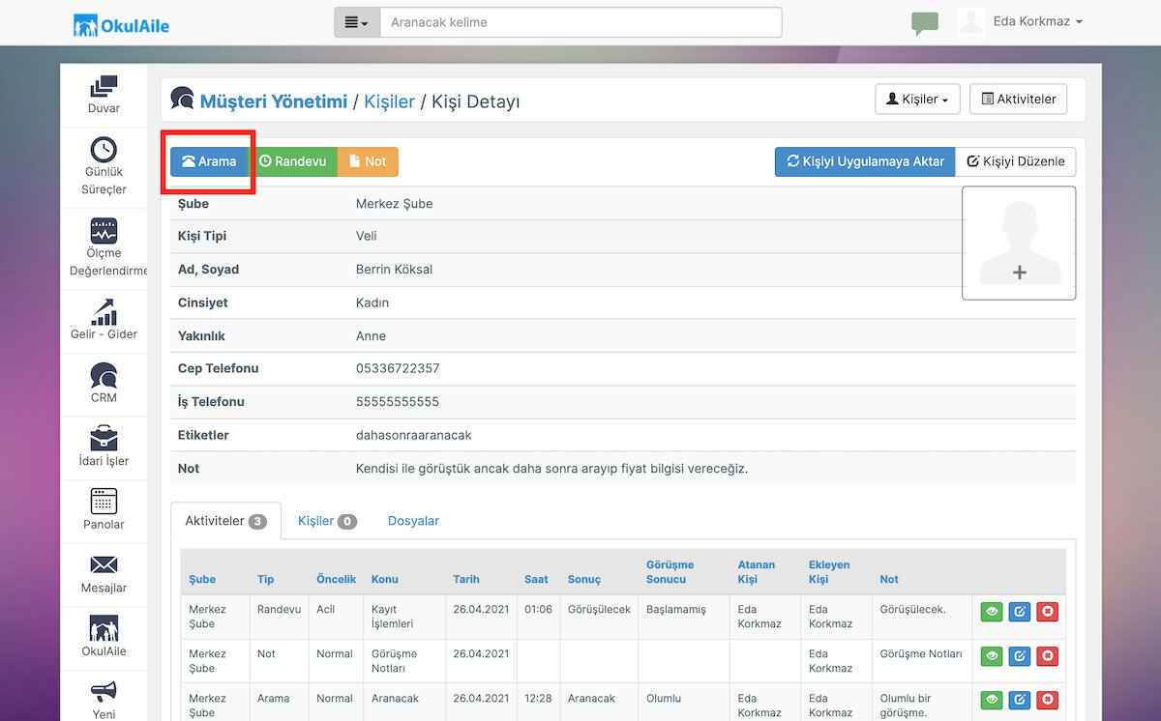Focus the Aranacak kelime search field

(580, 22)
